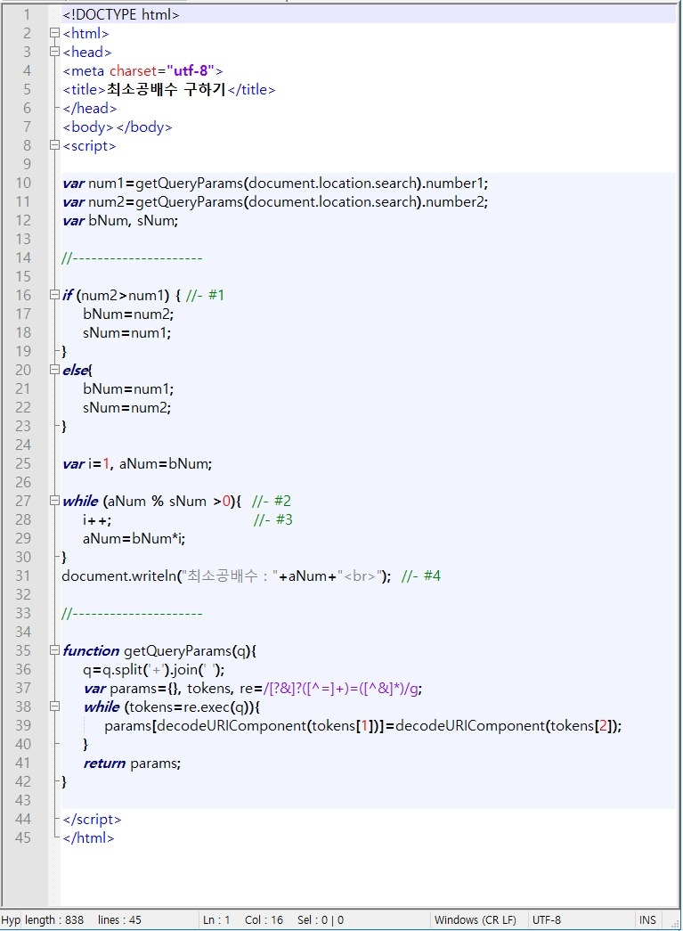Click the 'var bNum, sNum;' declaration
Viewport: 683px width, 931px height.
pos(120,220)
